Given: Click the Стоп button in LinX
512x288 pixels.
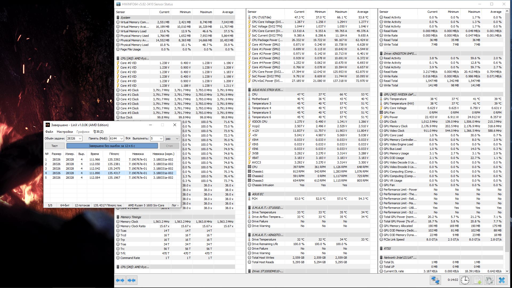Looking at the screenshot, I should (169, 146).
